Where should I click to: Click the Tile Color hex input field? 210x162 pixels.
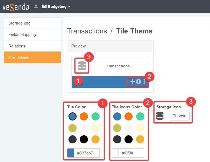tap(87, 153)
